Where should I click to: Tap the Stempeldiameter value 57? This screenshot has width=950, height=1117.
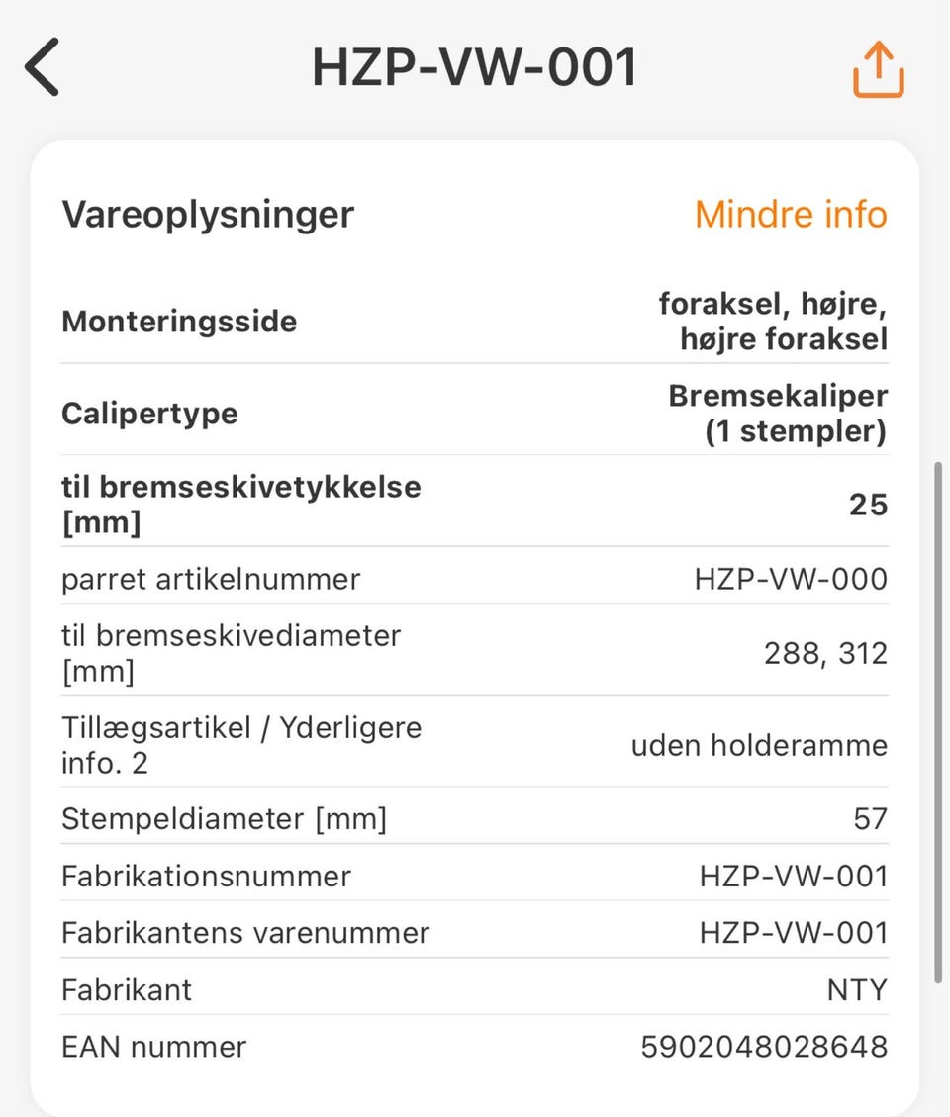click(x=870, y=819)
